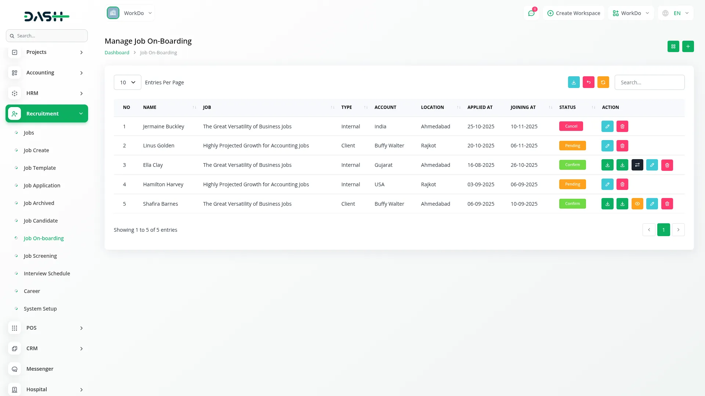Click the orange refresh icon button
The width and height of the screenshot is (705, 396).
pyautogui.click(x=603, y=82)
